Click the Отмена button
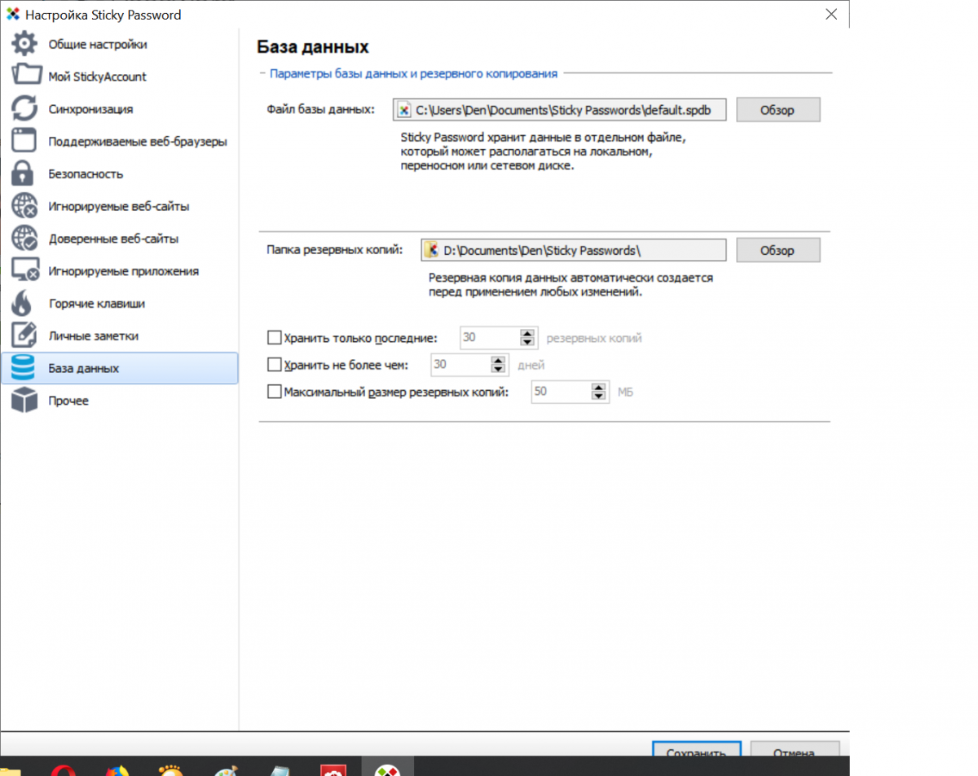This screenshot has width=978, height=776. pyautogui.click(x=795, y=748)
